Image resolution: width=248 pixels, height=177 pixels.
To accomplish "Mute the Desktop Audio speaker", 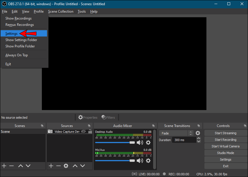I will 140,143.
